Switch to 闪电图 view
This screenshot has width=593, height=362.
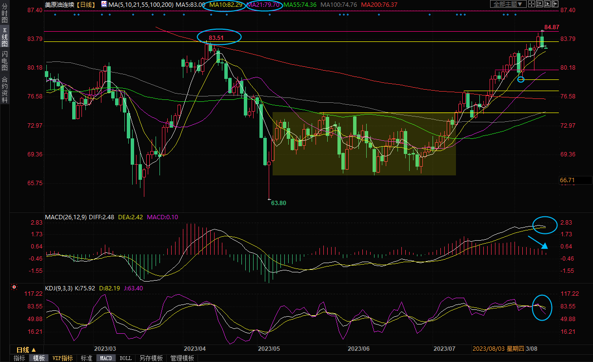coord(5,60)
